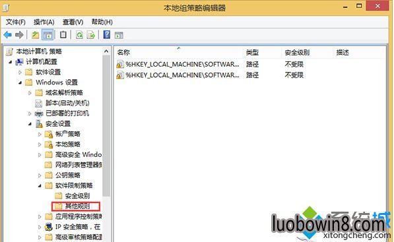Screen dimensions: 394x242
Task: Click the Show/Hide action pane icon
Action: pyautogui.click(x=119, y=35)
